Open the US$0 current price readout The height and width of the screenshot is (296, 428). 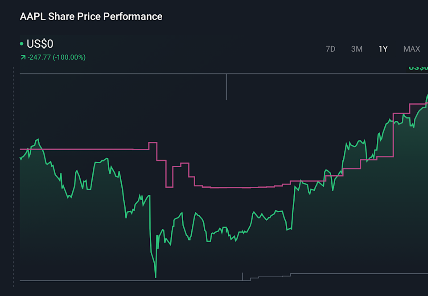pos(39,44)
